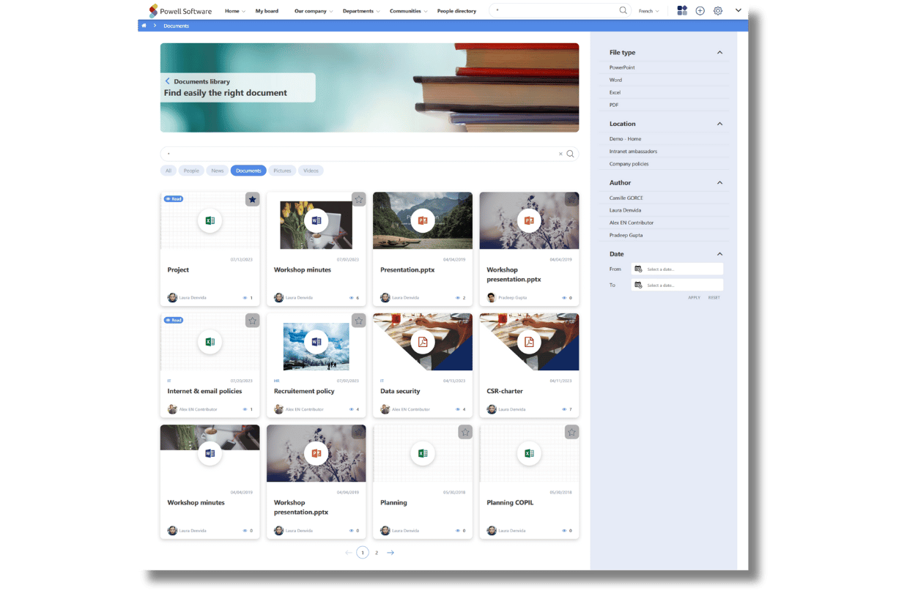Clear the documents search with X icon

point(561,154)
